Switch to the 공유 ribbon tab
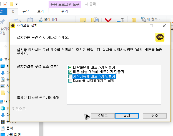Viewport: 173px width, 136px height. coord(26,11)
